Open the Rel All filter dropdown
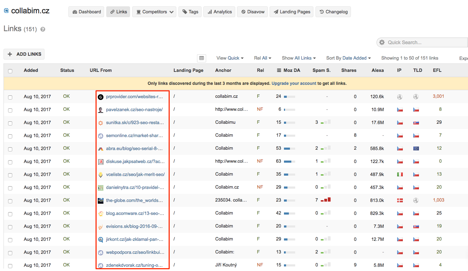This screenshot has height=271, width=468. pyautogui.click(x=263, y=58)
